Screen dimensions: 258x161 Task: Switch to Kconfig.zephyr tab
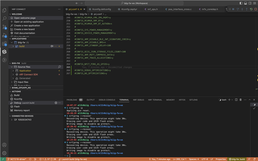pos(129,9)
